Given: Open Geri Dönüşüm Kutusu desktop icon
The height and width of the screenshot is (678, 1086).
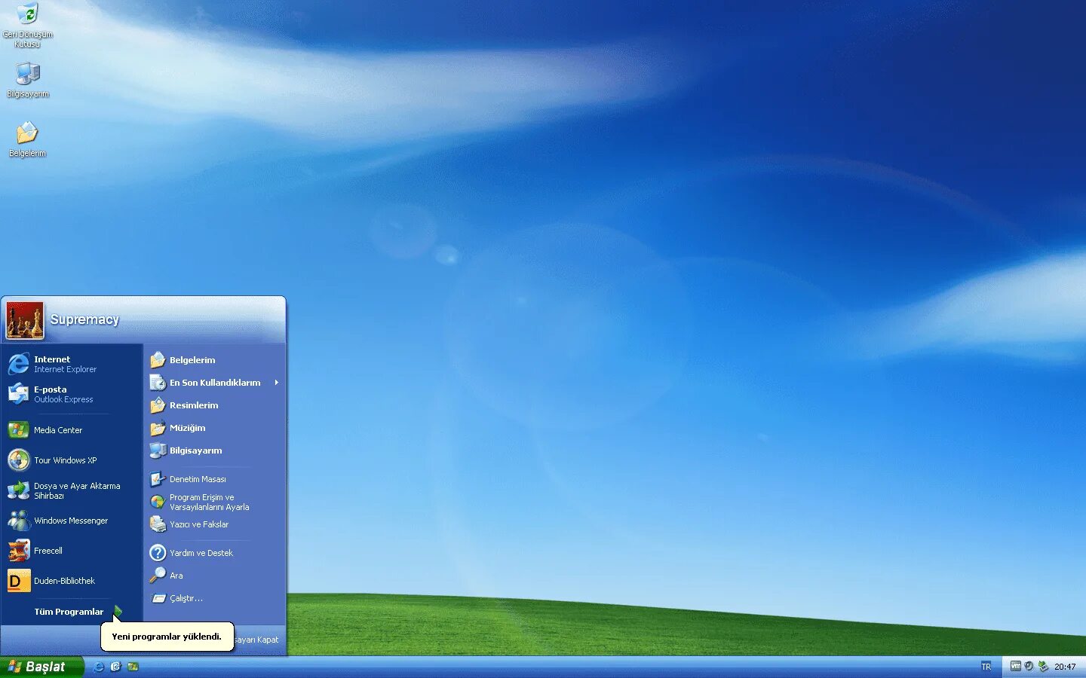Looking at the screenshot, I should pos(27,25).
